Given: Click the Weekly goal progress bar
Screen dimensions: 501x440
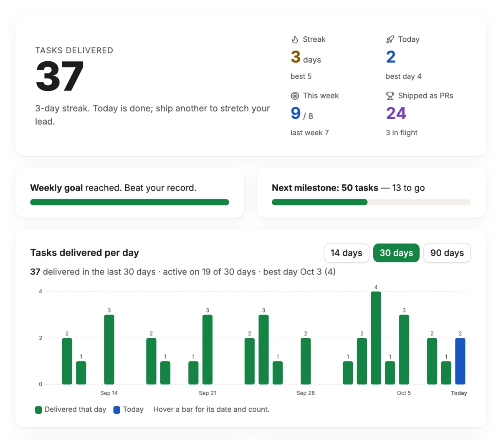Looking at the screenshot, I should [129, 202].
